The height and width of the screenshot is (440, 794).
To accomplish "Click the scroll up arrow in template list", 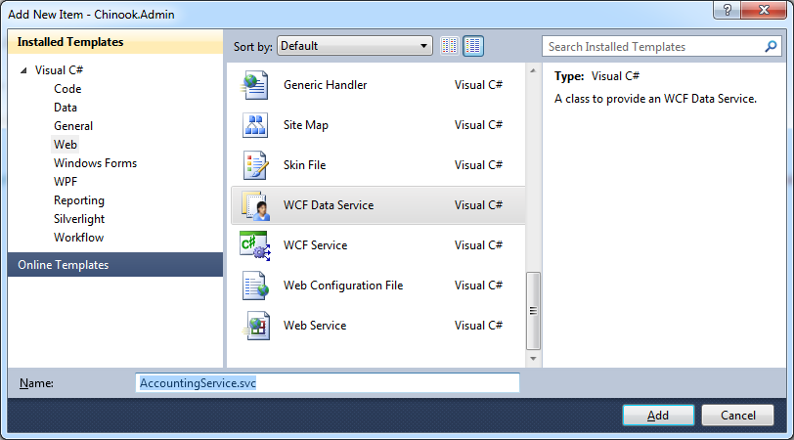I will tap(533, 70).
